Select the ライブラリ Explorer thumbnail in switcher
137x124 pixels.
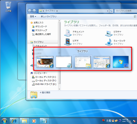coord(83,62)
